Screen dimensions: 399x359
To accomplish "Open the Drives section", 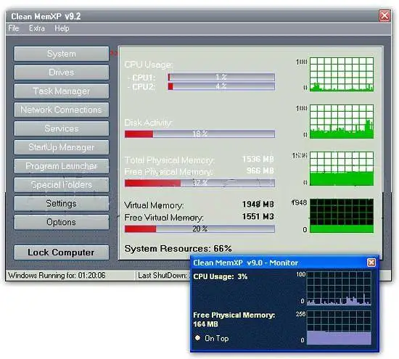I will click(x=62, y=73).
